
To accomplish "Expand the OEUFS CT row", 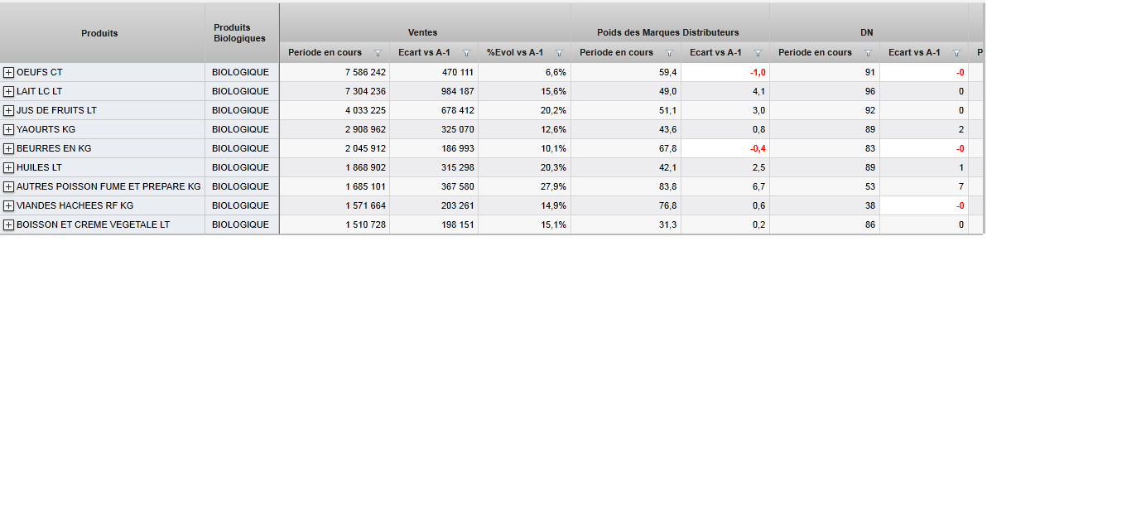I will (x=9, y=73).
